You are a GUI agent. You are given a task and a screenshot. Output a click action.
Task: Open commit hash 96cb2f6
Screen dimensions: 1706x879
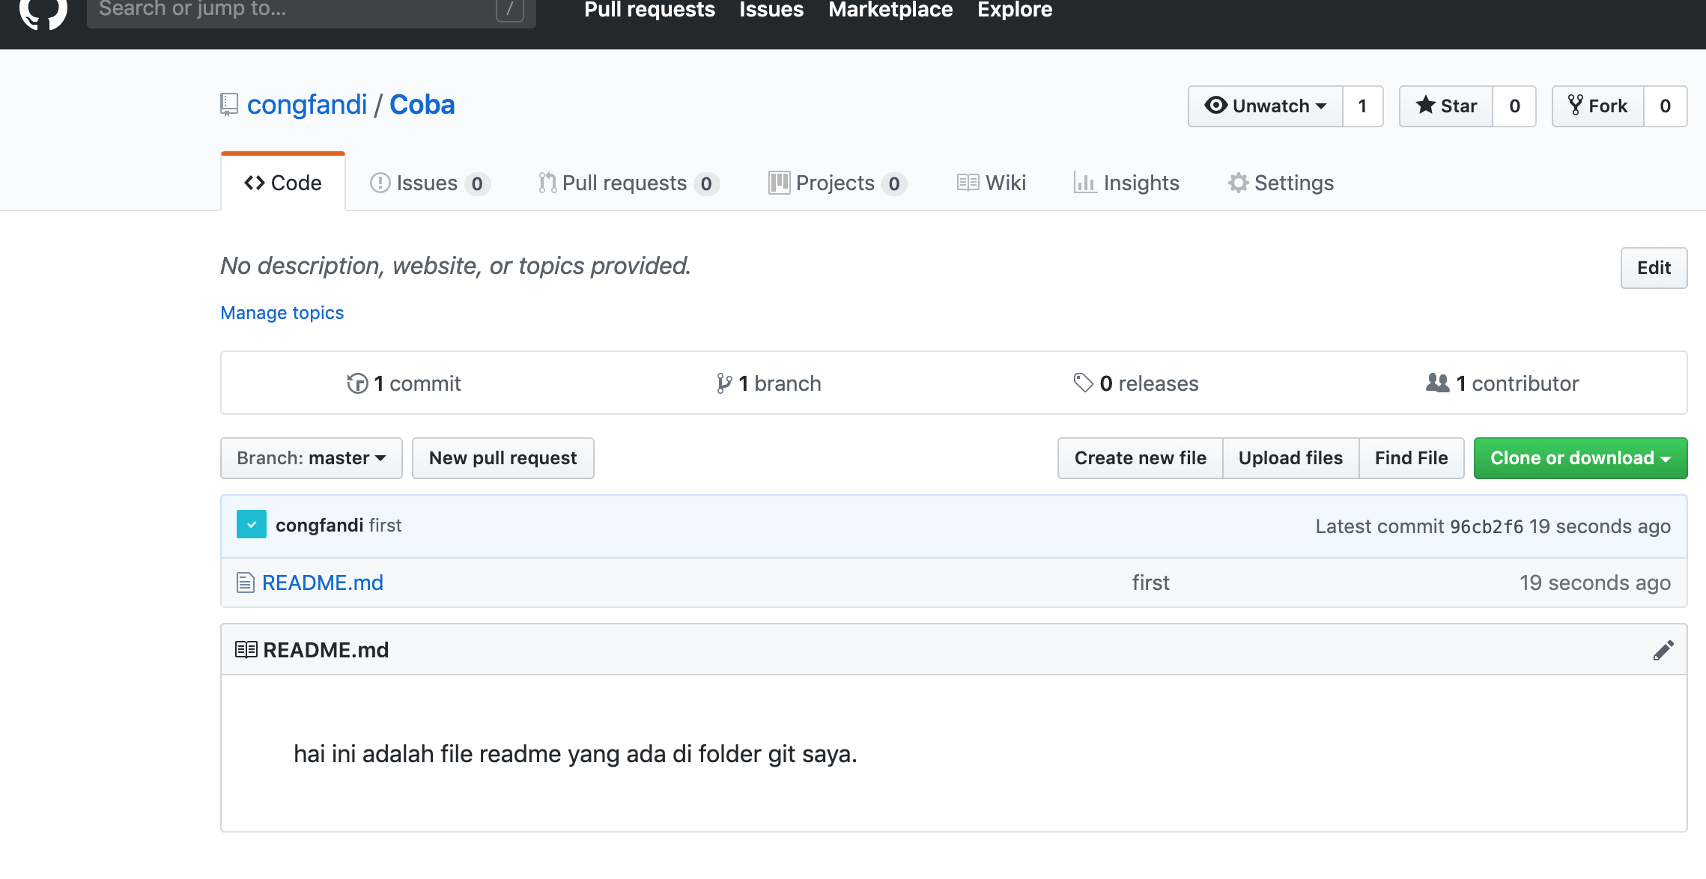pyautogui.click(x=1486, y=526)
